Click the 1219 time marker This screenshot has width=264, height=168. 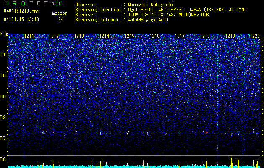click(x=230, y=36)
